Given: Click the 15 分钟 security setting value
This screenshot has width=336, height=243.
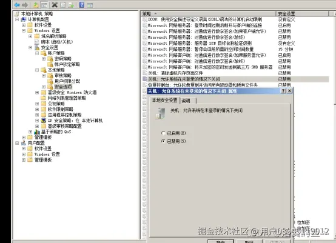Looking at the screenshot, I should tap(286, 49).
